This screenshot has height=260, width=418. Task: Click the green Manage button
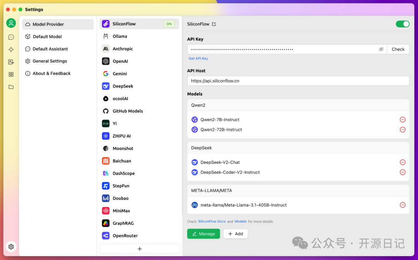204,234
